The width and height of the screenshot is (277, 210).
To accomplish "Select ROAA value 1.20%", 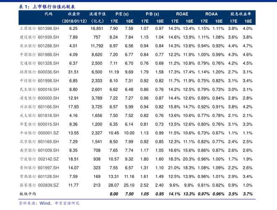I will (218, 72).
